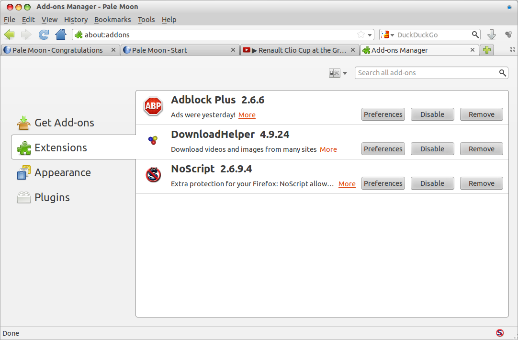Click the puzzle icon in address bar
518x340 pixels.
(x=79, y=34)
